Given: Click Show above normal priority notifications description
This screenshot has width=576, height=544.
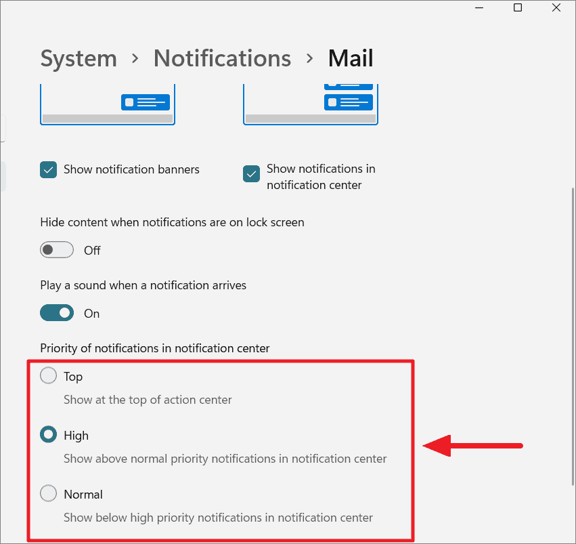Looking at the screenshot, I should pos(225,459).
